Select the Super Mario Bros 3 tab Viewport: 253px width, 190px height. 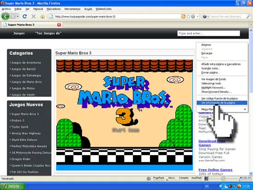click(x=32, y=25)
